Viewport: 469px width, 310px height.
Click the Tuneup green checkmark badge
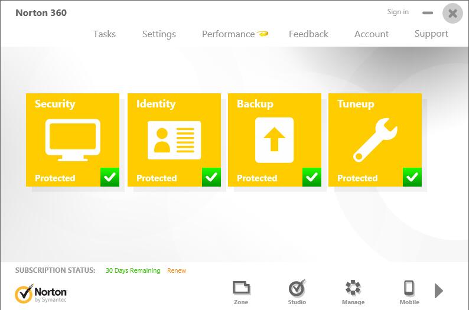(x=412, y=177)
